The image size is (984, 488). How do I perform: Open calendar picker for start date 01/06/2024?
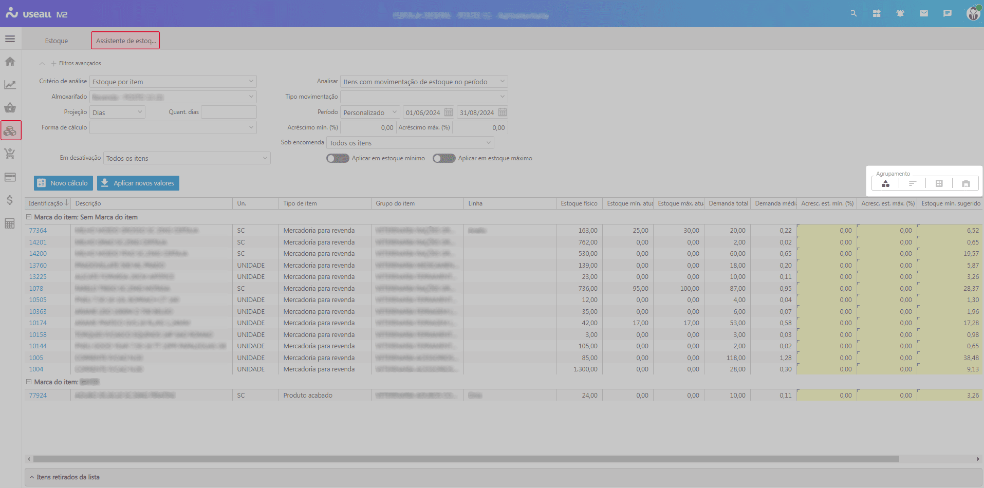coord(449,112)
